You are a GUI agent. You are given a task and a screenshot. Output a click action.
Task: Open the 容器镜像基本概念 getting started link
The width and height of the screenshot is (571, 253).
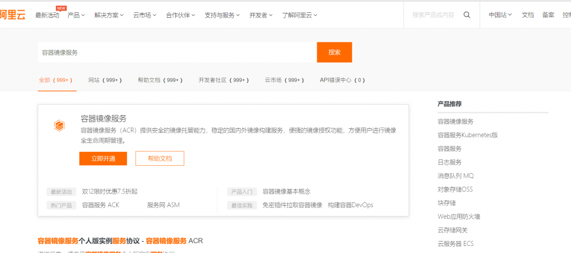pyautogui.click(x=286, y=192)
